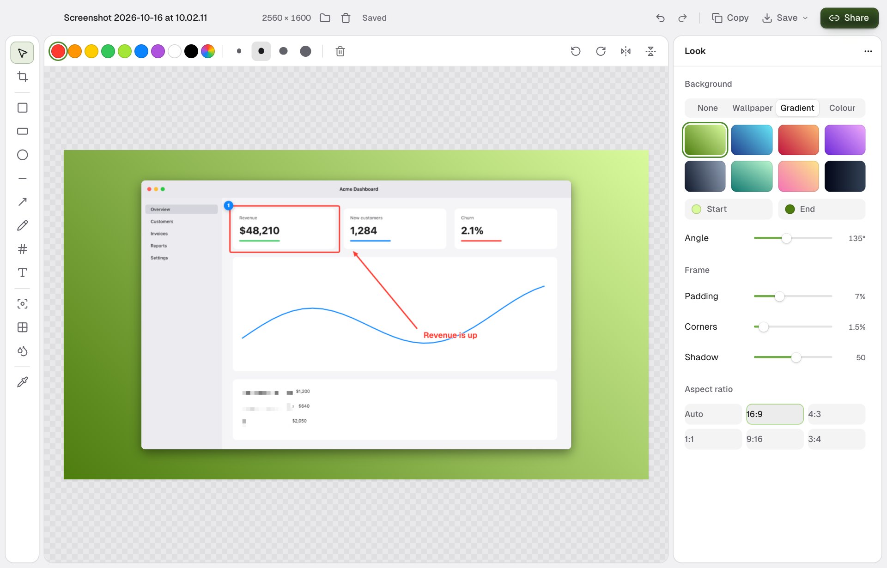Viewport: 887px width, 568px height.
Task: Switch background to Wallpaper
Action: [x=752, y=108]
